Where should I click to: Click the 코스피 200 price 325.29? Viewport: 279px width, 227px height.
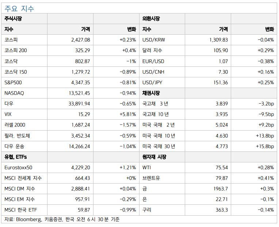83,50
